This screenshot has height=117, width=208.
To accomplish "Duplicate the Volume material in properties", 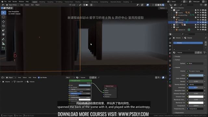I will pos(198,53).
